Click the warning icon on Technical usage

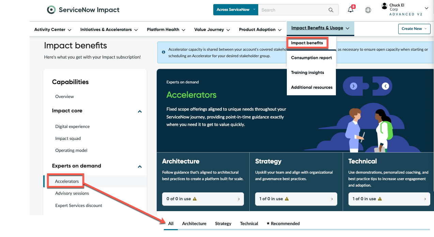click(x=380, y=199)
